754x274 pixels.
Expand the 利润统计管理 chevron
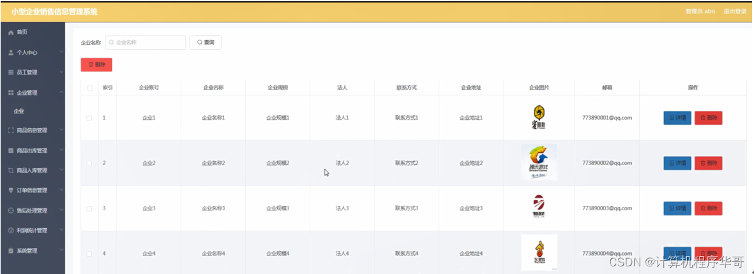(61, 230)
